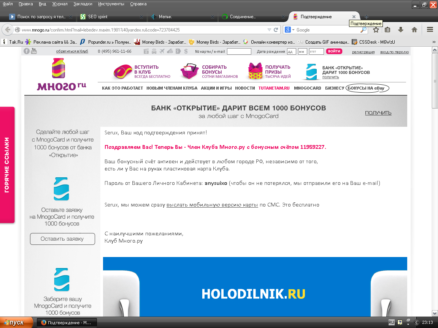Click the 'Оставить заявку' button
Image resolution: width=438 pixels, height=328 pixels.
coord(62,239)
